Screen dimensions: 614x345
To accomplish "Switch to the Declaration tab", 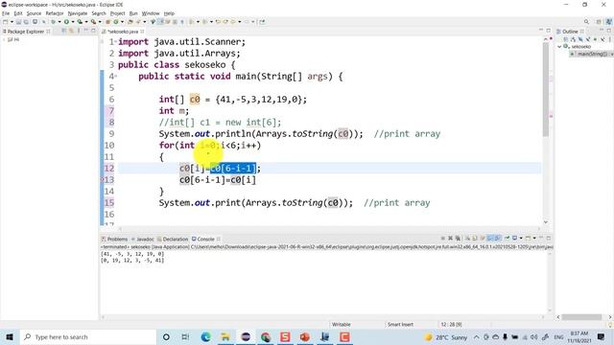I will click(x=173, y=239).
